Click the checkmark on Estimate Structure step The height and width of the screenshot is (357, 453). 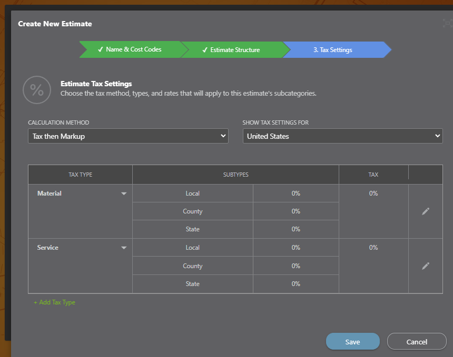click(x=205, y=49)
